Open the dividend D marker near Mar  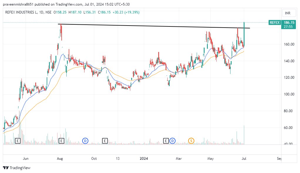(172, 141)
